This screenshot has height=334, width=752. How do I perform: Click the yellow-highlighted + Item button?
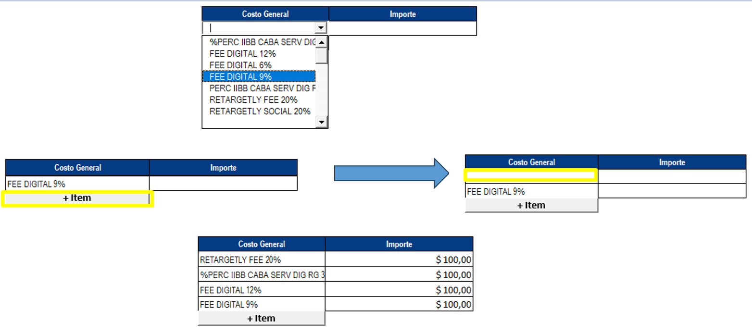point(77,198)
